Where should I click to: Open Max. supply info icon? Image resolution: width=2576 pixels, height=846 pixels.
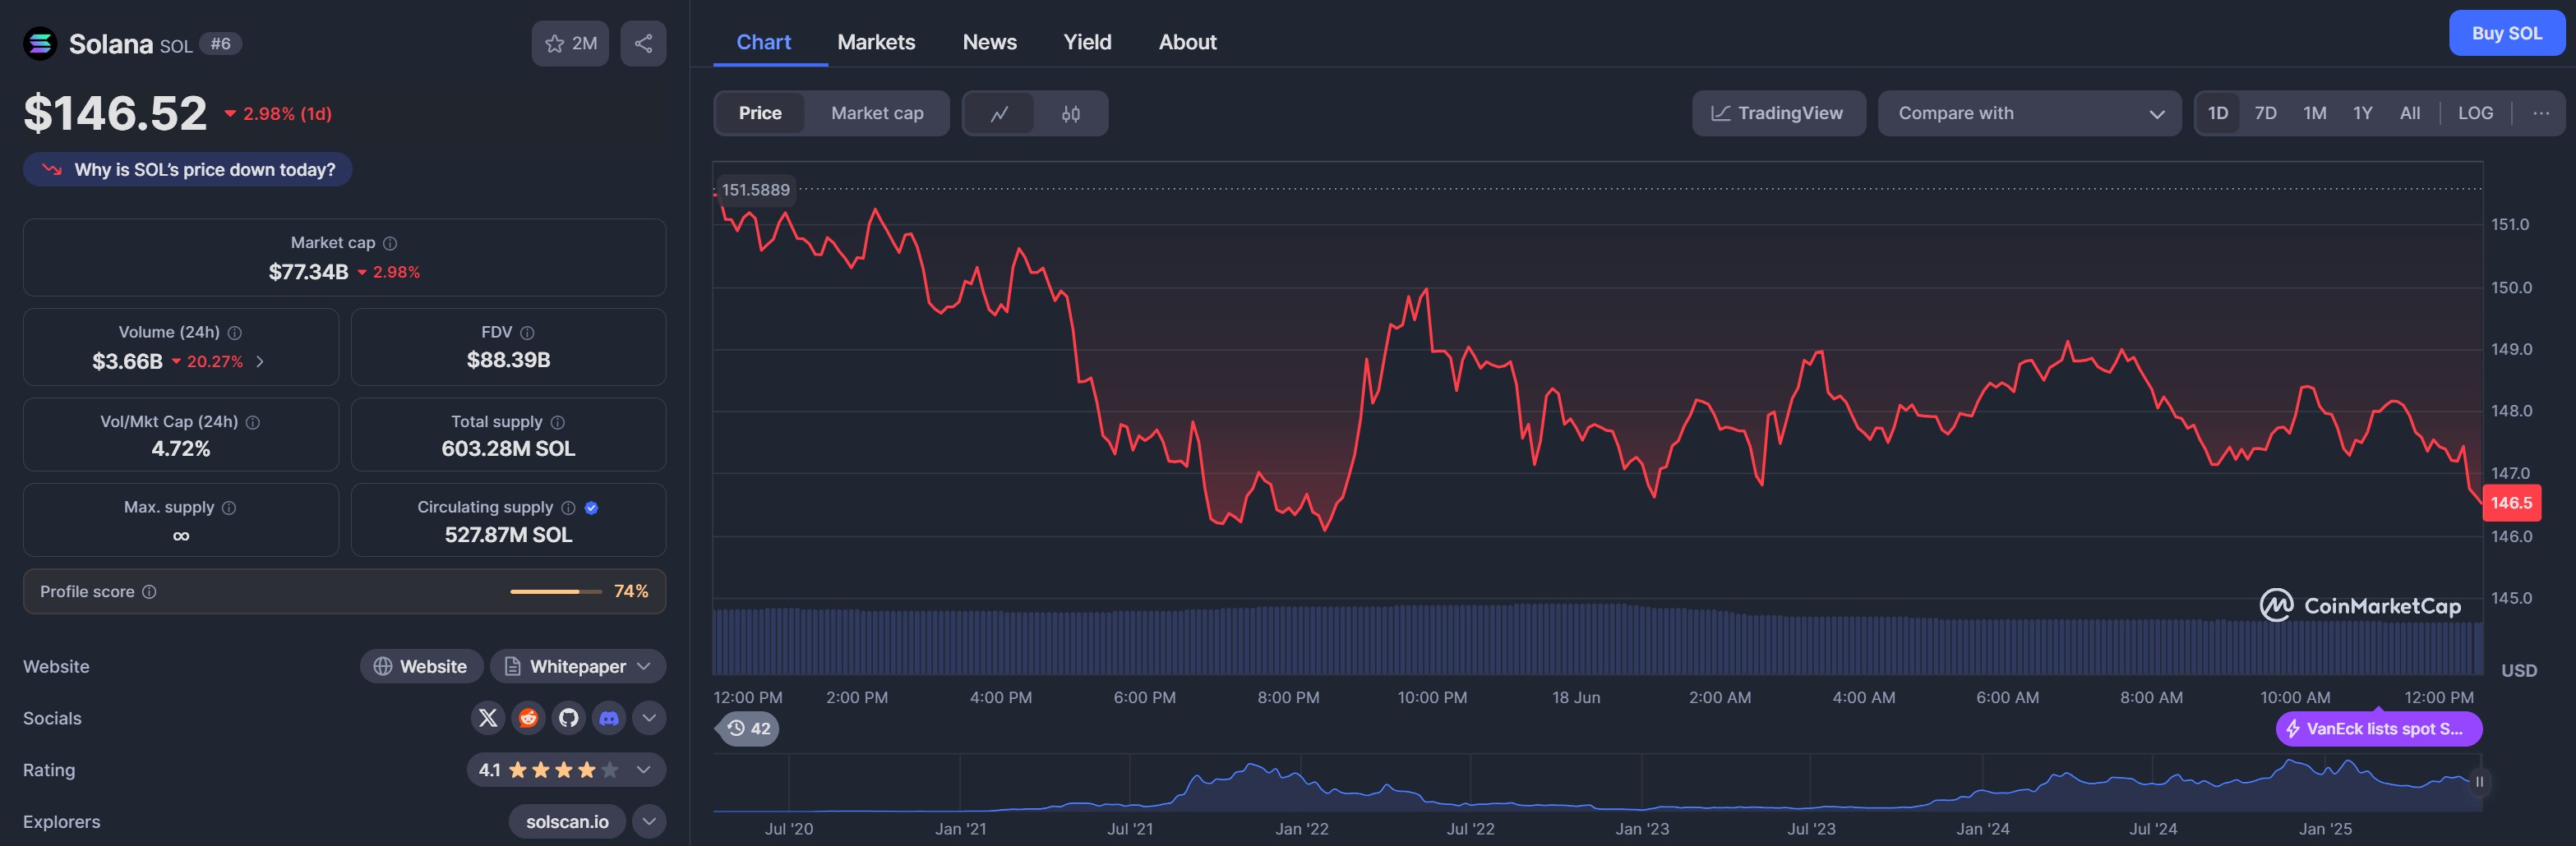click(229, 508)
